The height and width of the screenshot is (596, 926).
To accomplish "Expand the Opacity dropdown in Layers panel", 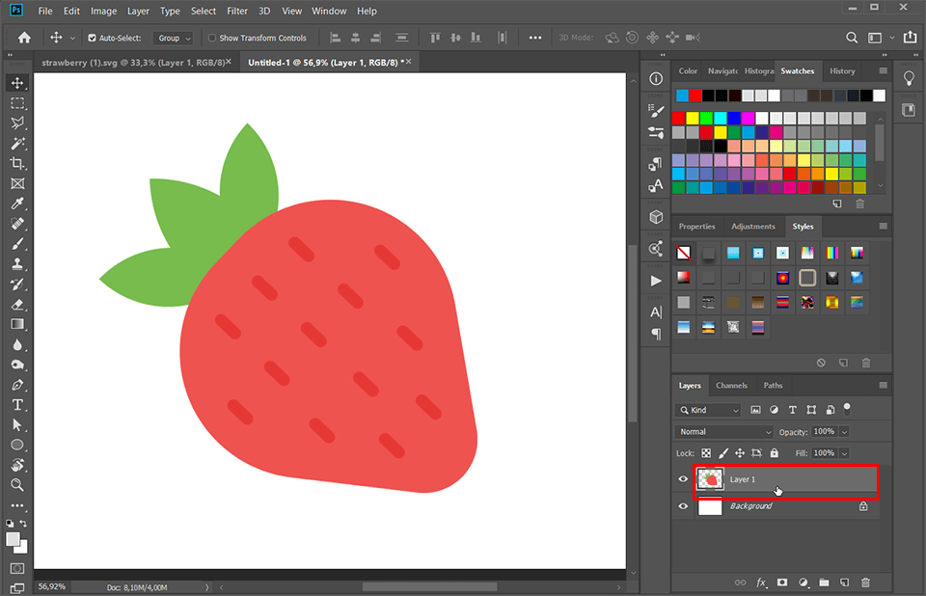I will (x=846, y=431).
